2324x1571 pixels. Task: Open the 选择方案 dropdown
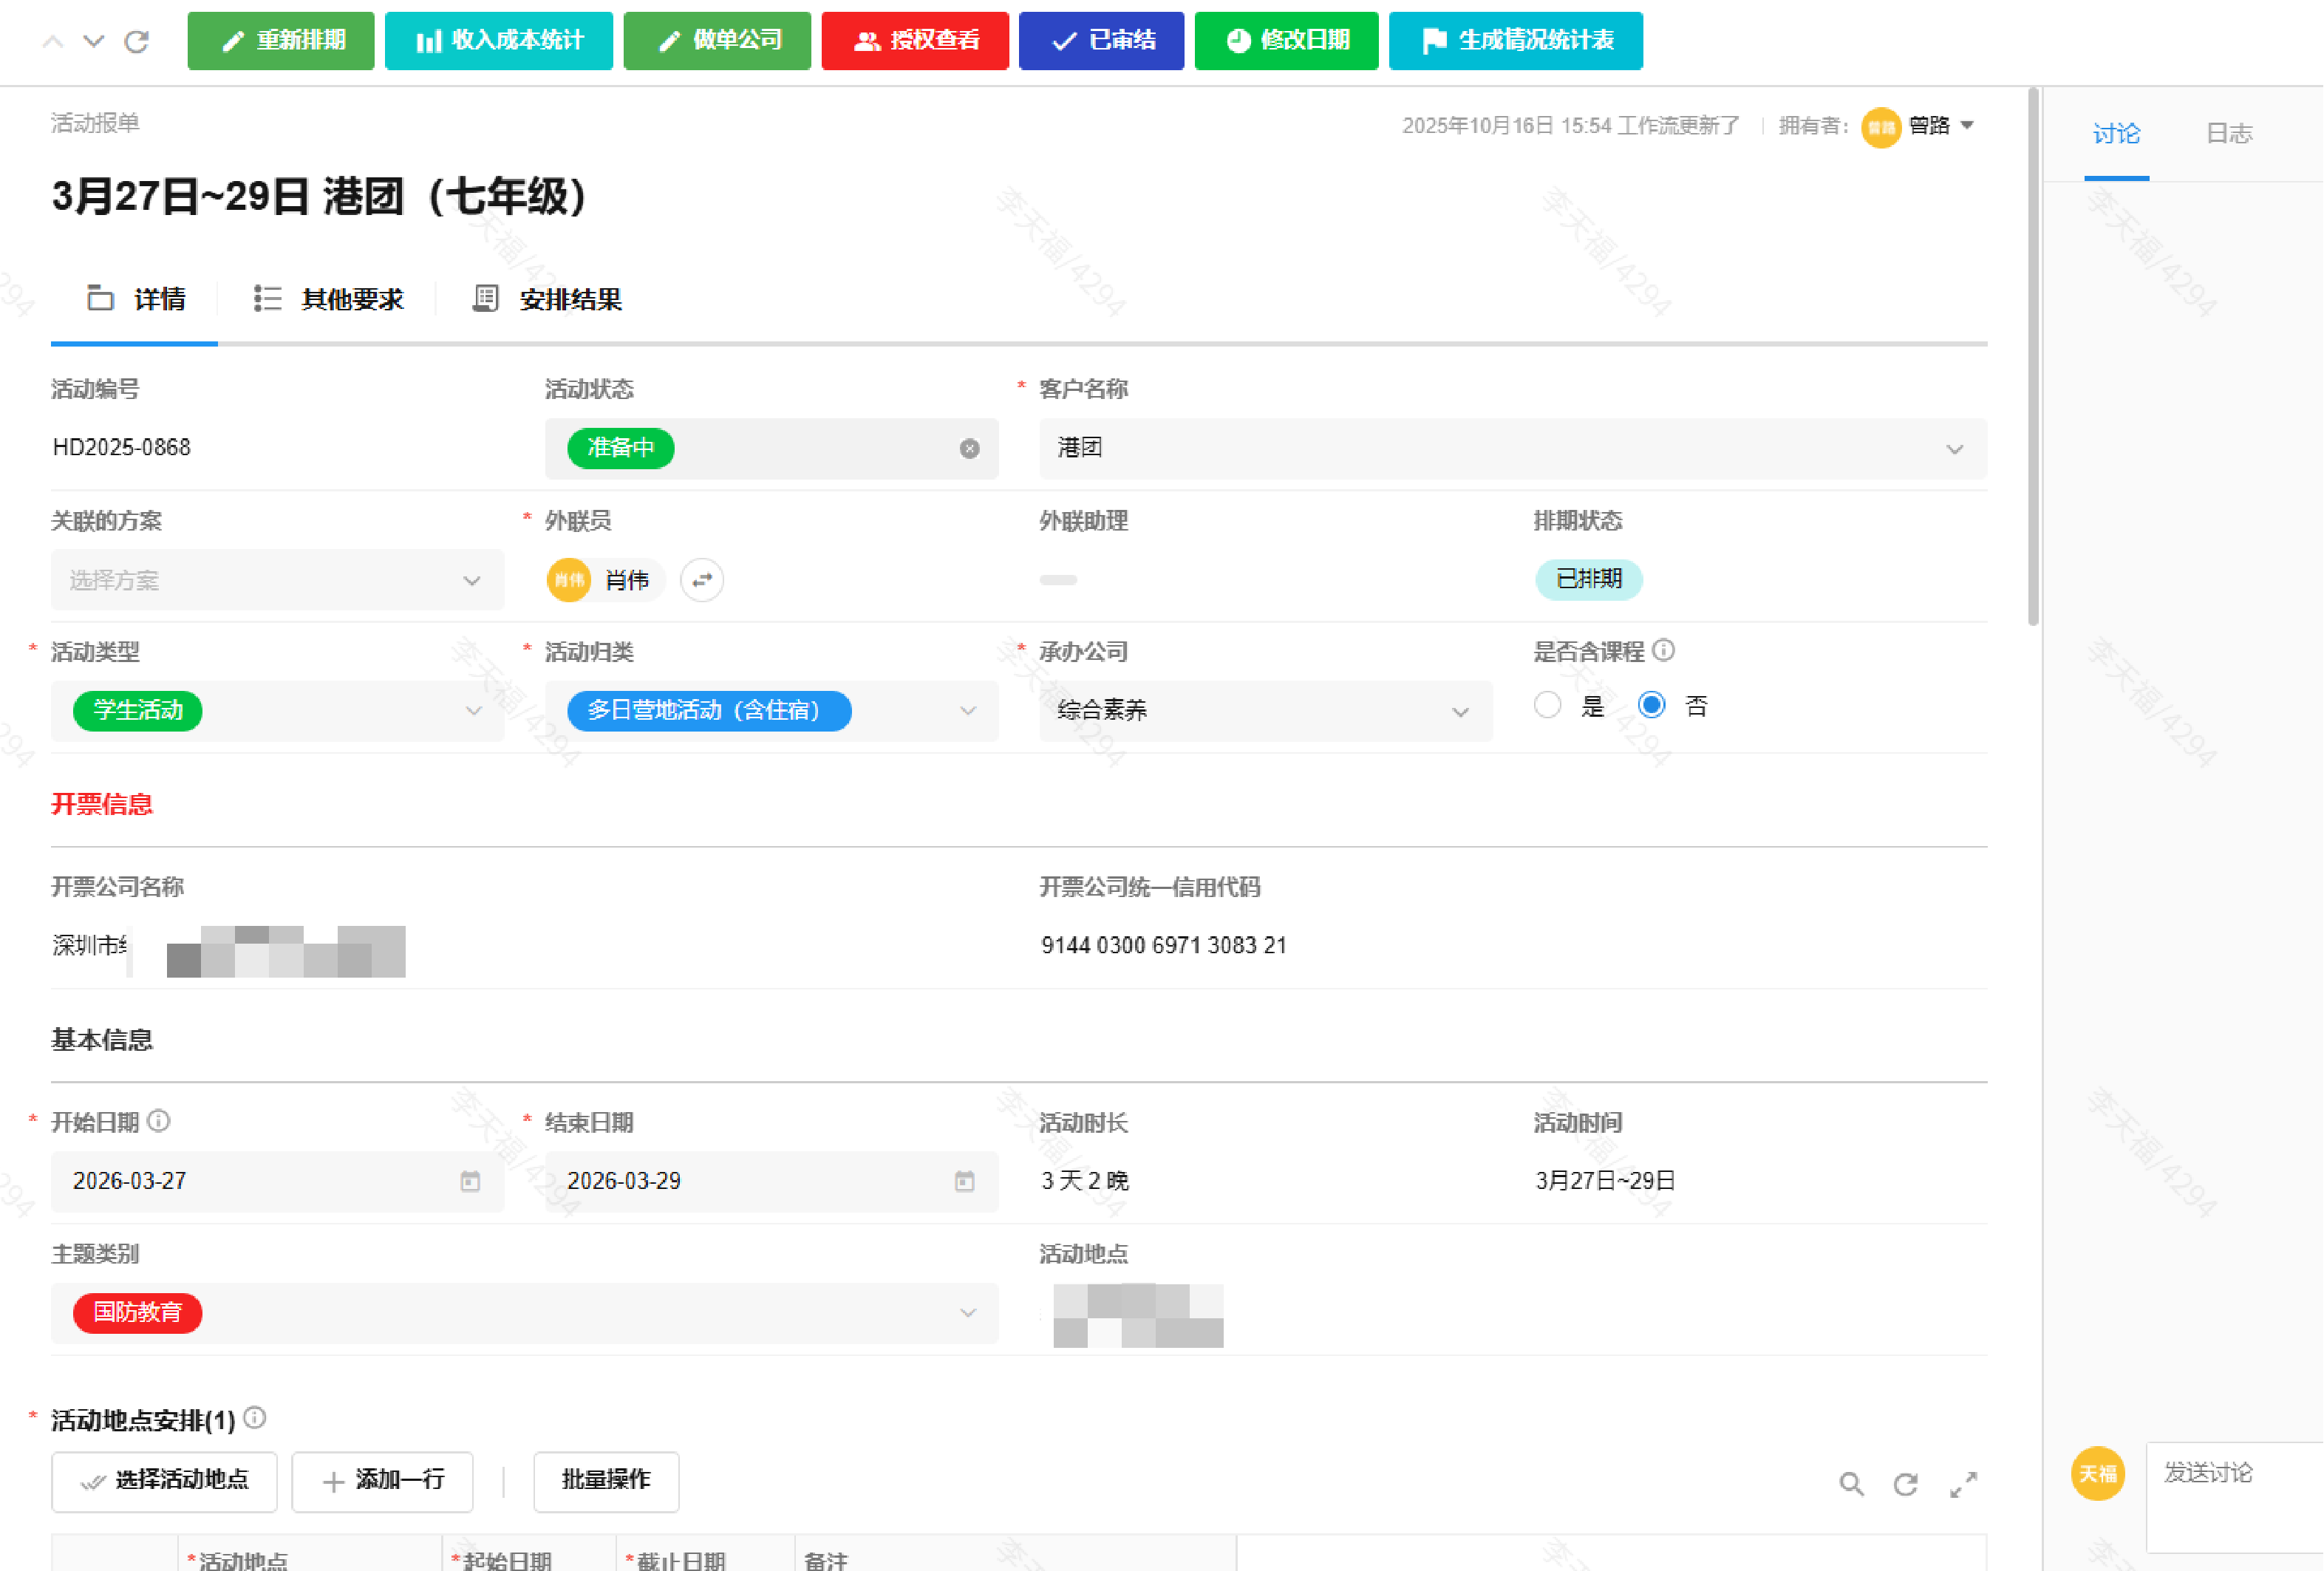[x=471, y=581]
